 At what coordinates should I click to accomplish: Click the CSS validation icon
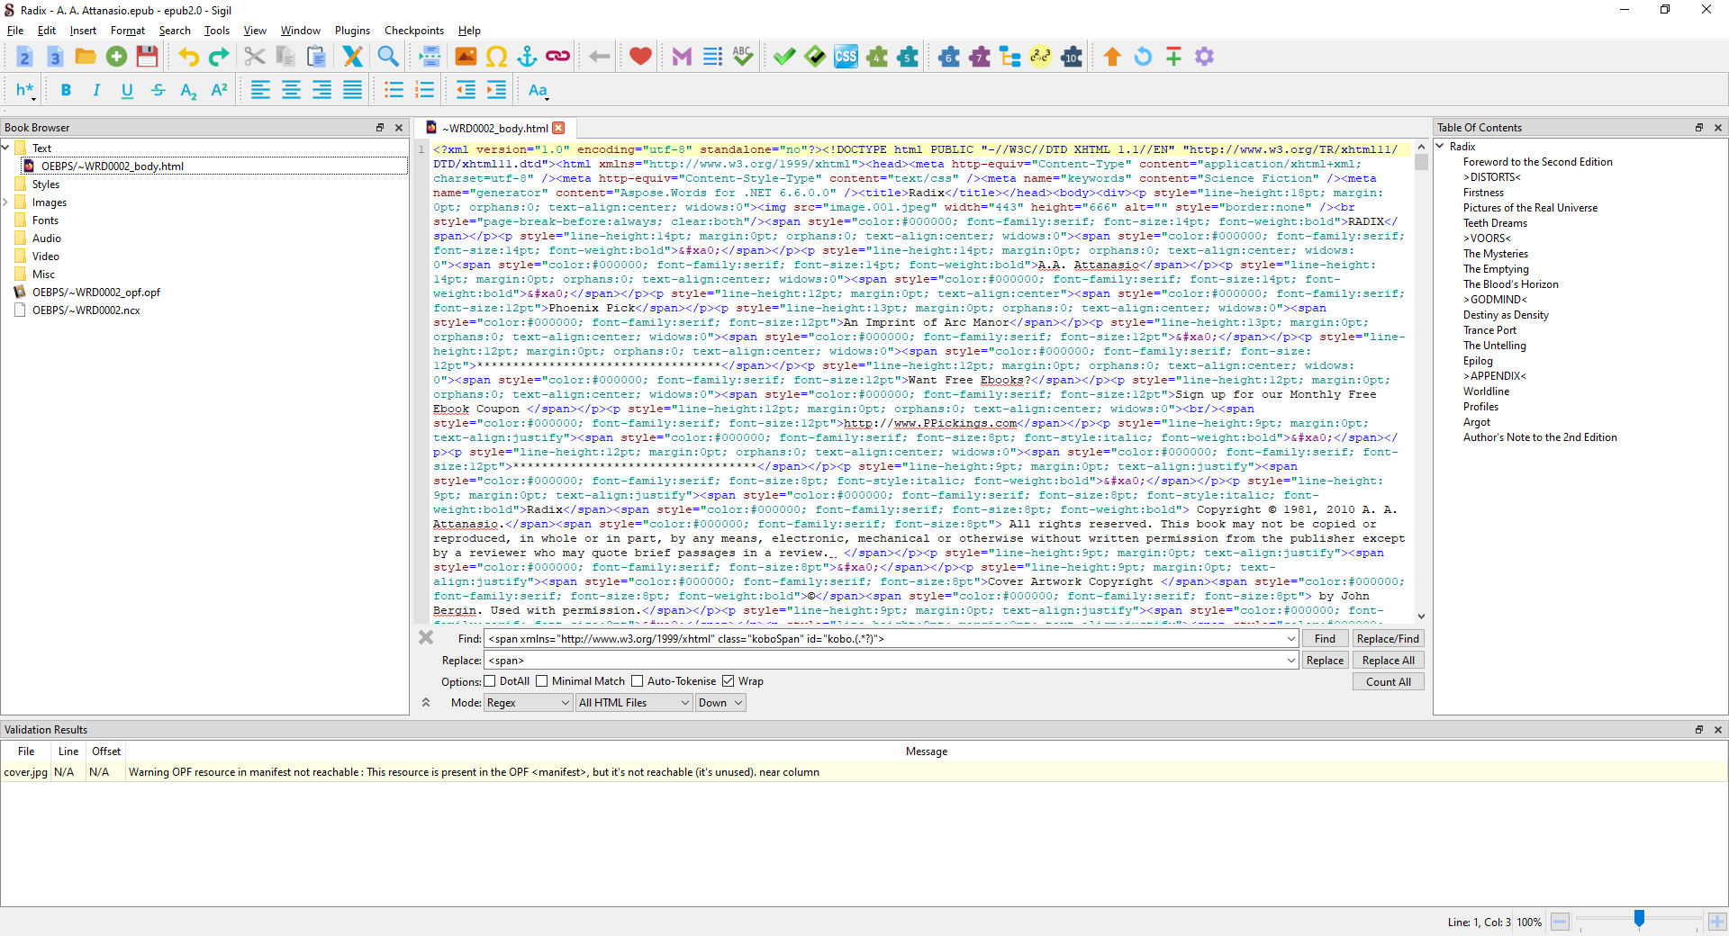(x=846, y=57)
